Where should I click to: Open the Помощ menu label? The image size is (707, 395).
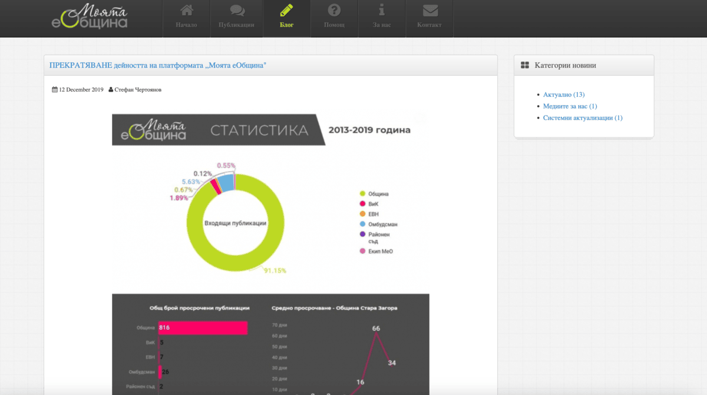point(334,25)
